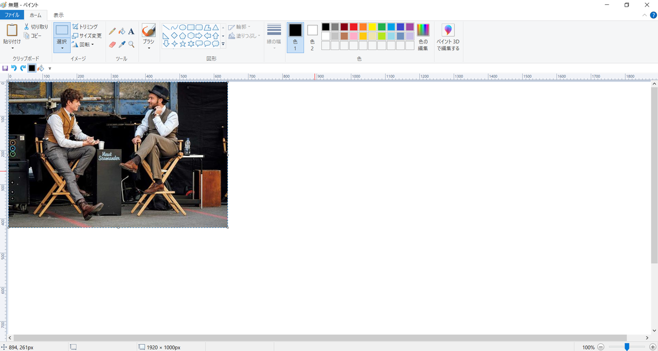This screenshot has width=658, height=351.
Task: Select the Star shape in shapes gallery
Action: (x=182, y=44)
